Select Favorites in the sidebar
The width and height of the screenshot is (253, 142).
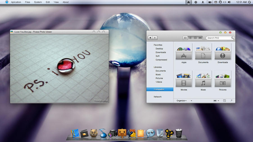pyautogui.click(x=158, y=45)
